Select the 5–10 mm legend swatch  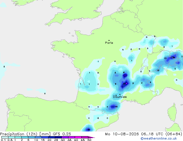pyautogui.click(x=31, y=137)
